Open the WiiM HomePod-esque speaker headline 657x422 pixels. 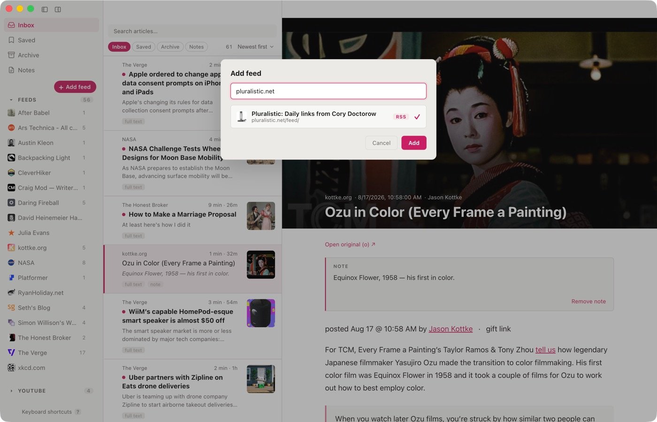(x=177, y=316)
